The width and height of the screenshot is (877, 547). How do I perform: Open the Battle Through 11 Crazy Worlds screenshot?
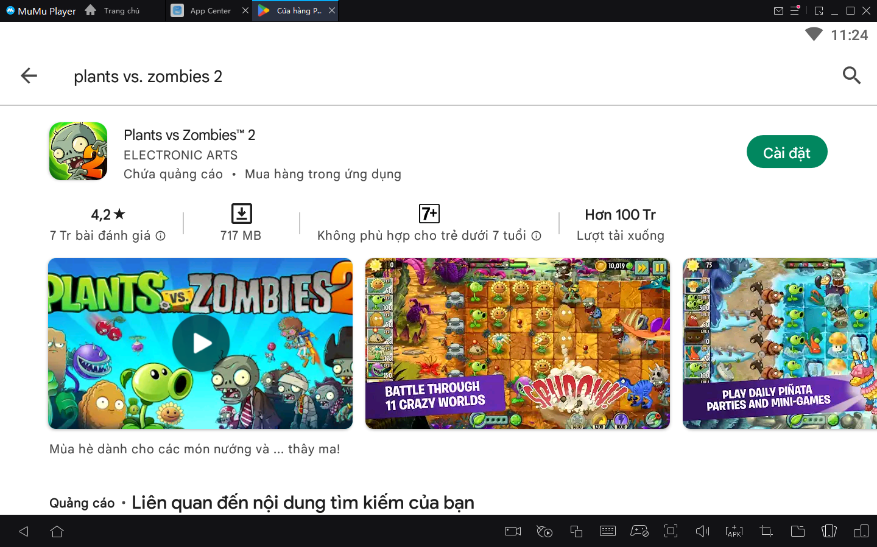tap(517, 343)
